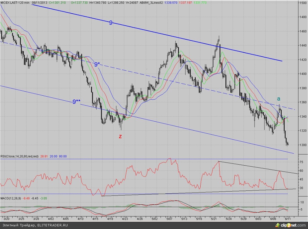
Task: Click the 4/15 date on time axis
Action: (96, 218)
